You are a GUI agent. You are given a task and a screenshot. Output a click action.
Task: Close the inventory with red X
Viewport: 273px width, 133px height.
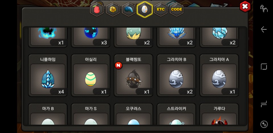[245, 7]
